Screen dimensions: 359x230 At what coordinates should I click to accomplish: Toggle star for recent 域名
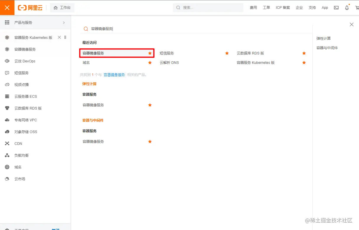(150, 63)
